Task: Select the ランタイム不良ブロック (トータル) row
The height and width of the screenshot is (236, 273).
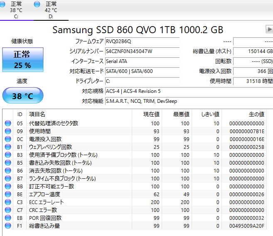Action: click(x=134, y=178)
